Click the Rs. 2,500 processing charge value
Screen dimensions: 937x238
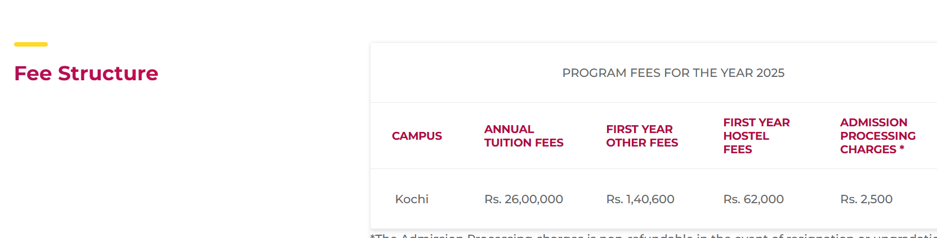(866, 199)
